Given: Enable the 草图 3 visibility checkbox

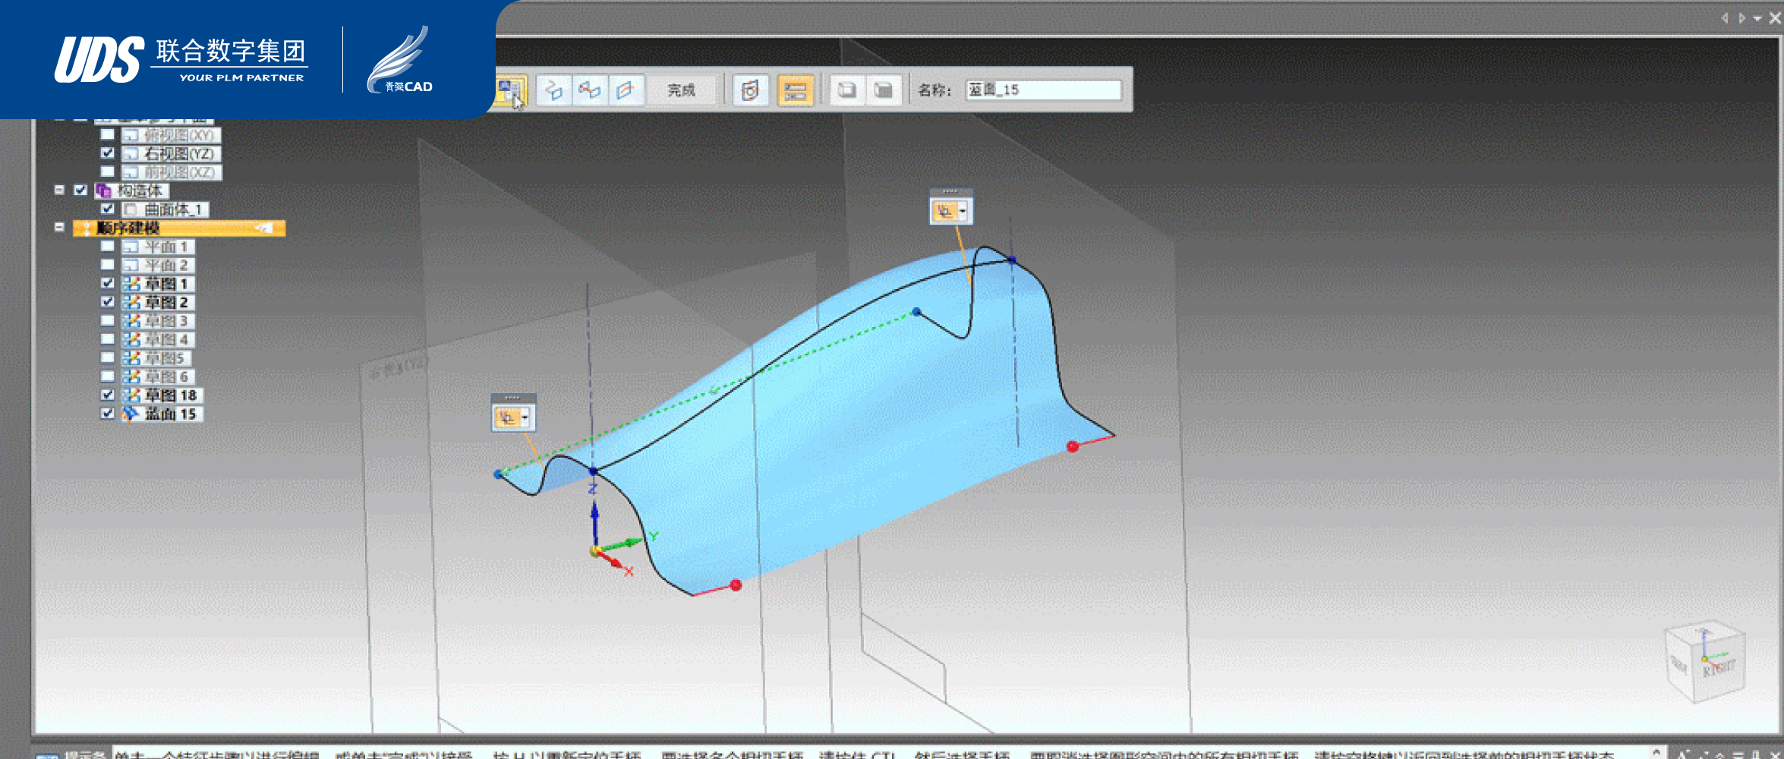Looking at the screenshot, I should pos(108,321).
